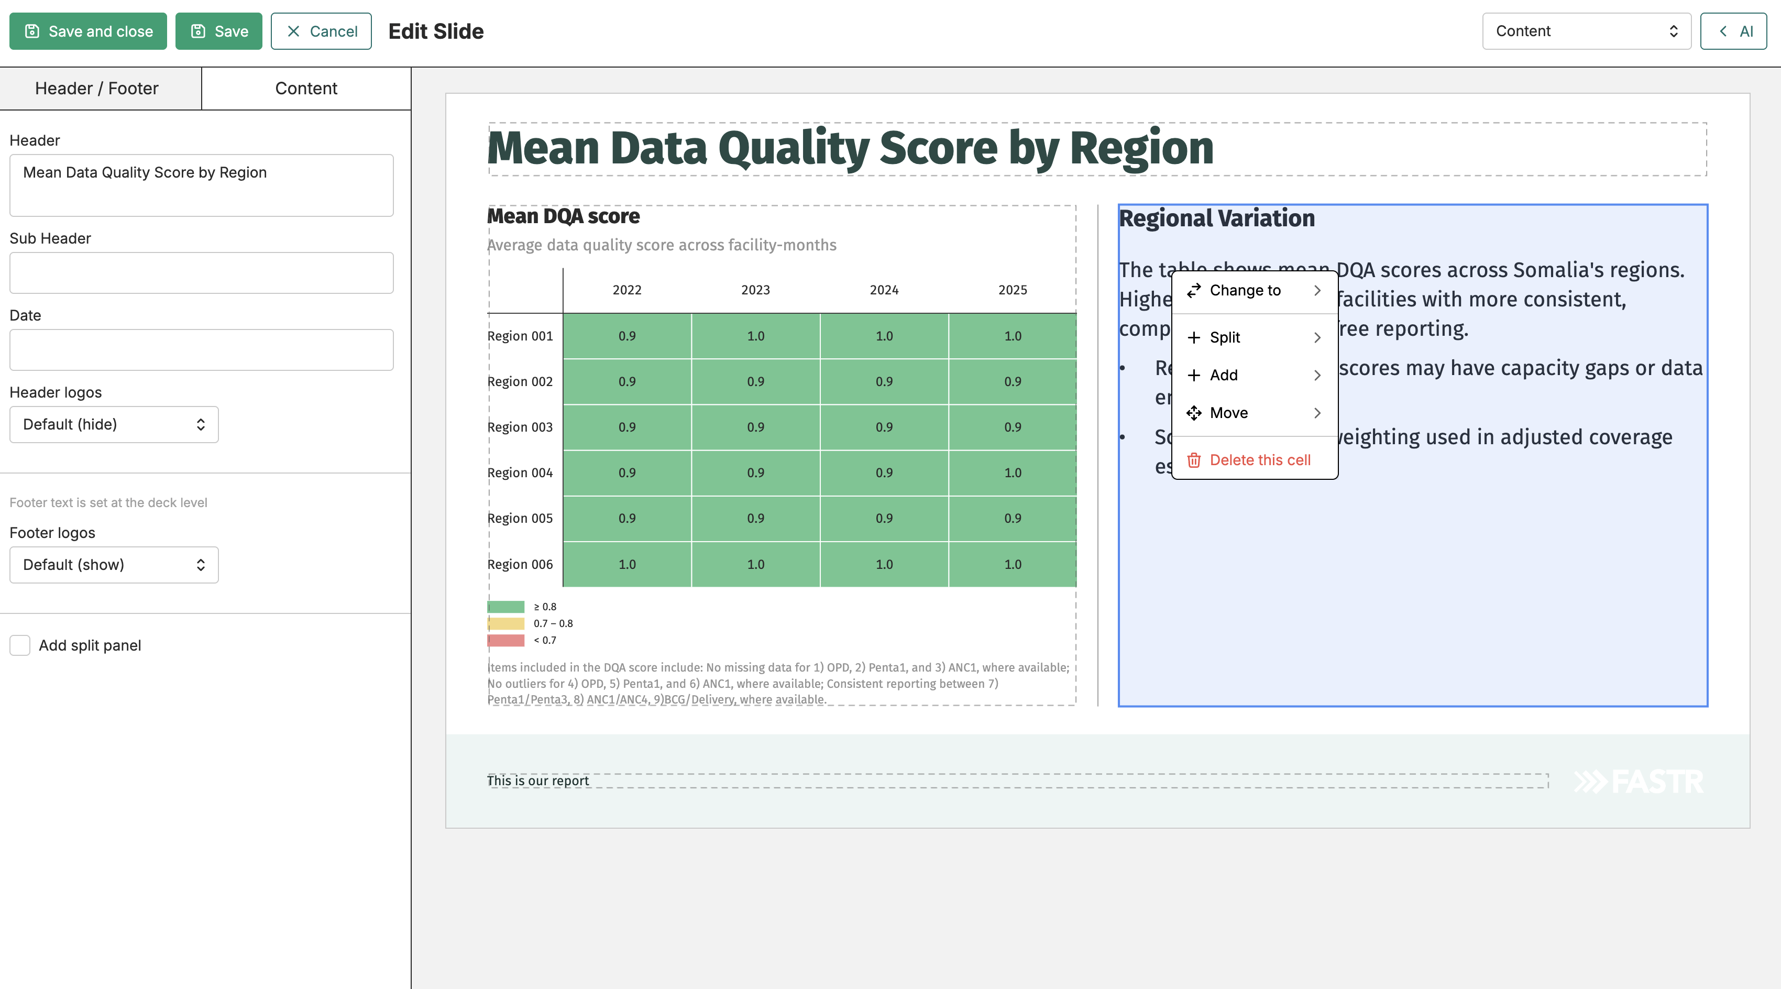Viewport: 1781px width, 989px height.
Task: Open the Content selector at top right
Action: click(1587, 31)
